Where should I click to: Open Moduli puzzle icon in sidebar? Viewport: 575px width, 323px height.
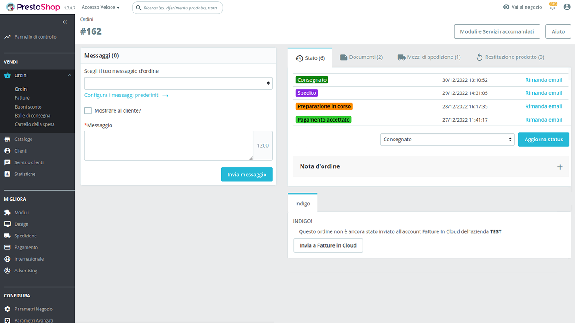tap(7, 213)
